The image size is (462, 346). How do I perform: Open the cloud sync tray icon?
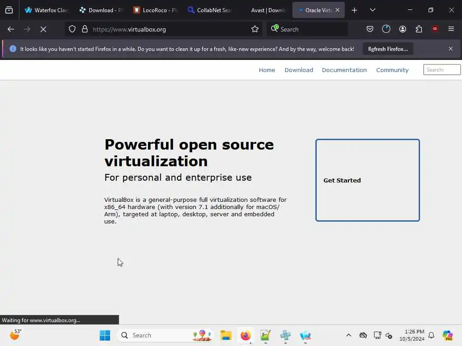pyautogui.click(x=363, y=335)
